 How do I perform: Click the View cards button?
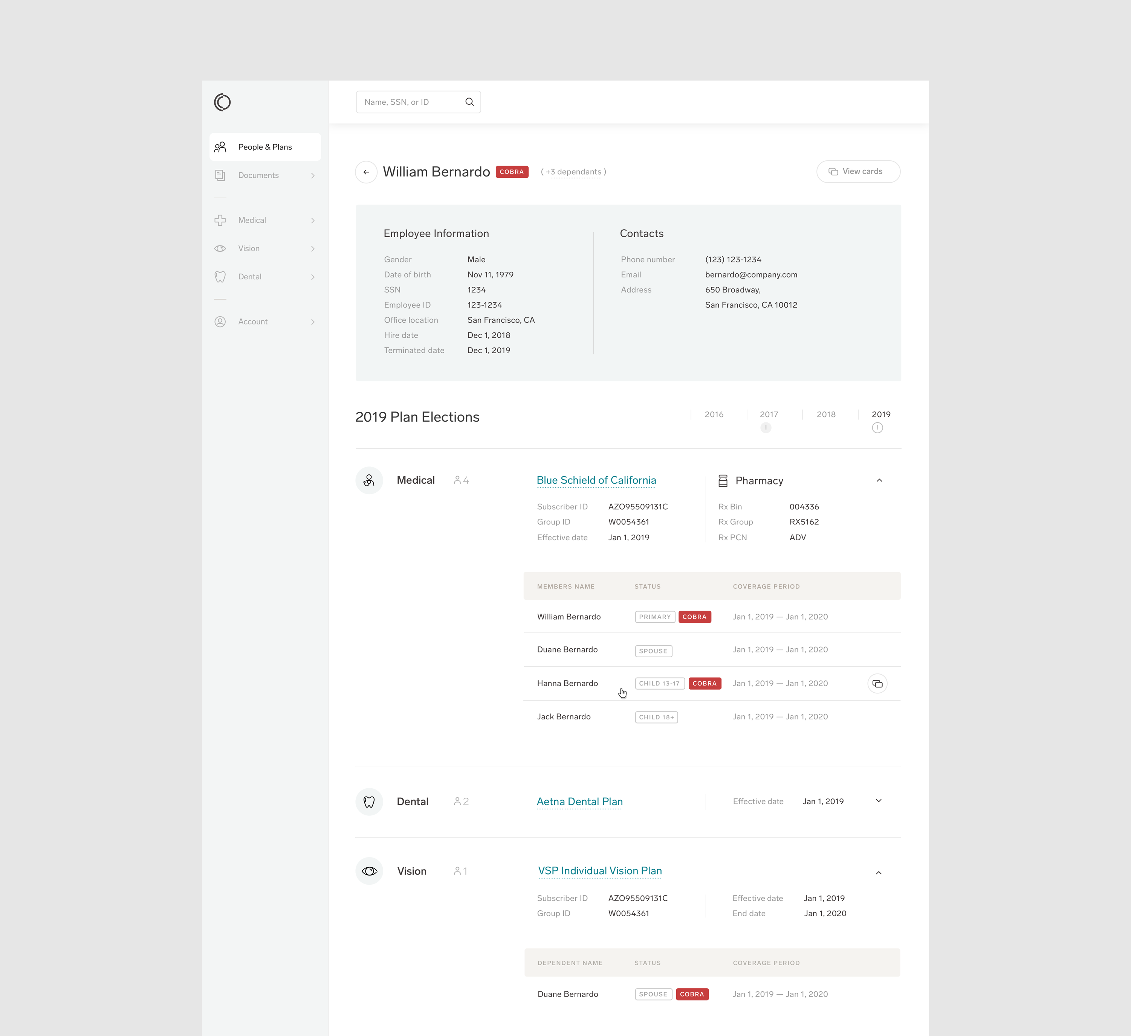pyautogui.click(x=858, y=172)
